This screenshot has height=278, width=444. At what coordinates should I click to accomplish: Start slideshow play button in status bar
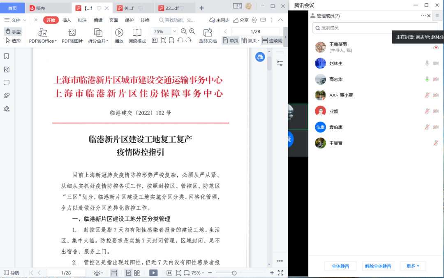pos(153,273)
